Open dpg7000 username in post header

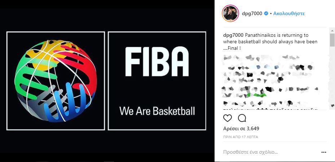252,13
